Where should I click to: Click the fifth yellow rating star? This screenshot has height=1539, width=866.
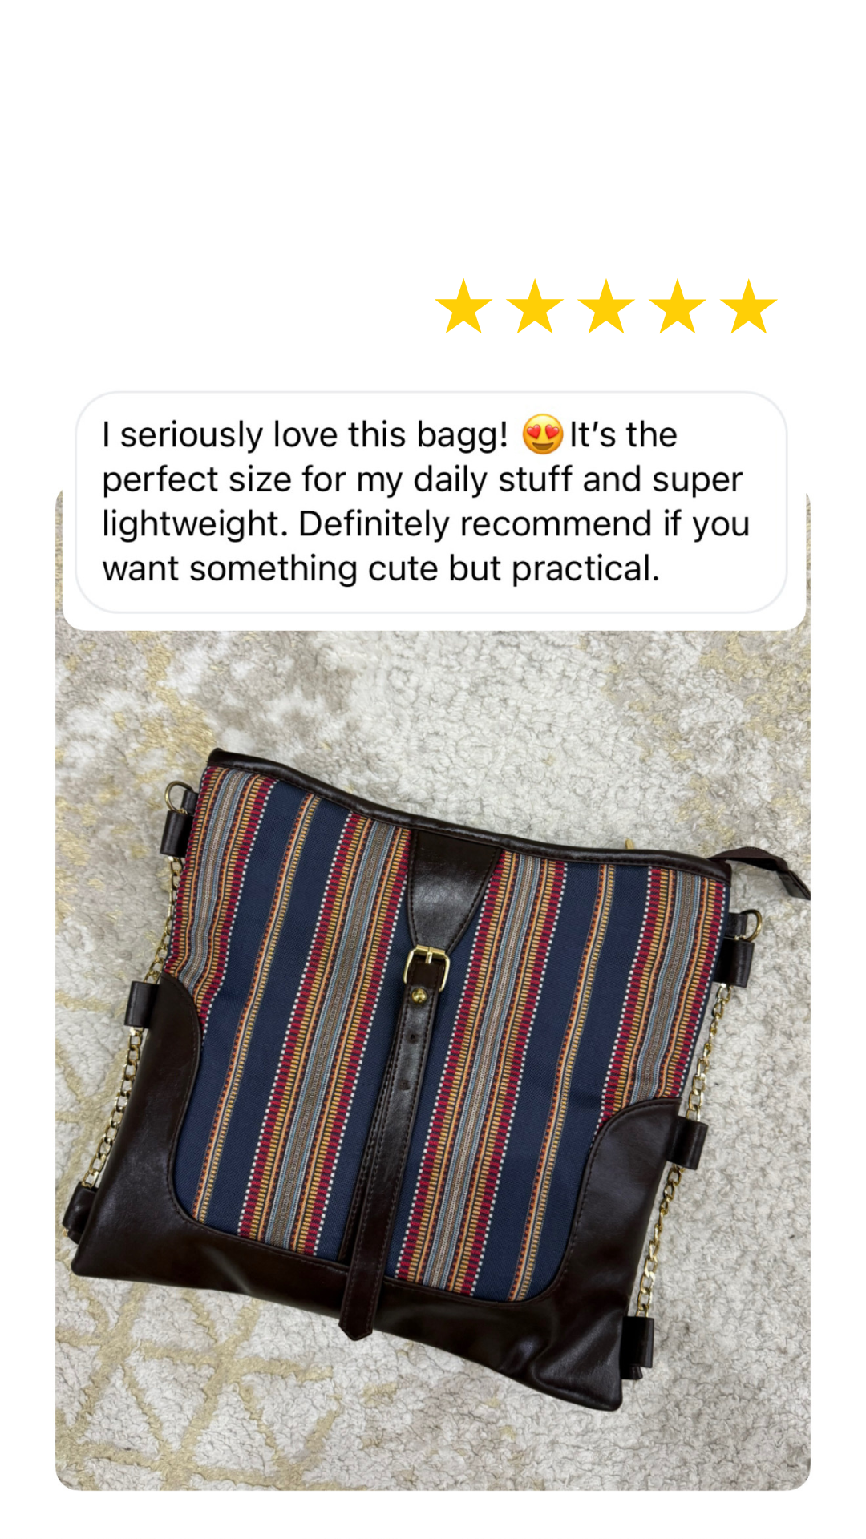tap(749, 307)
